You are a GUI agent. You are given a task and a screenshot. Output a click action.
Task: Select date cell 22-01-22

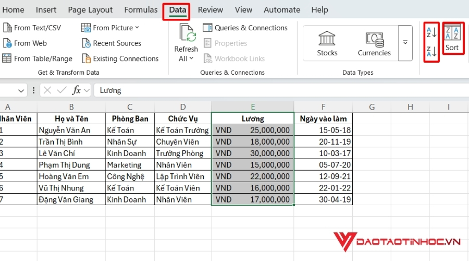click(x=323, y=188)
